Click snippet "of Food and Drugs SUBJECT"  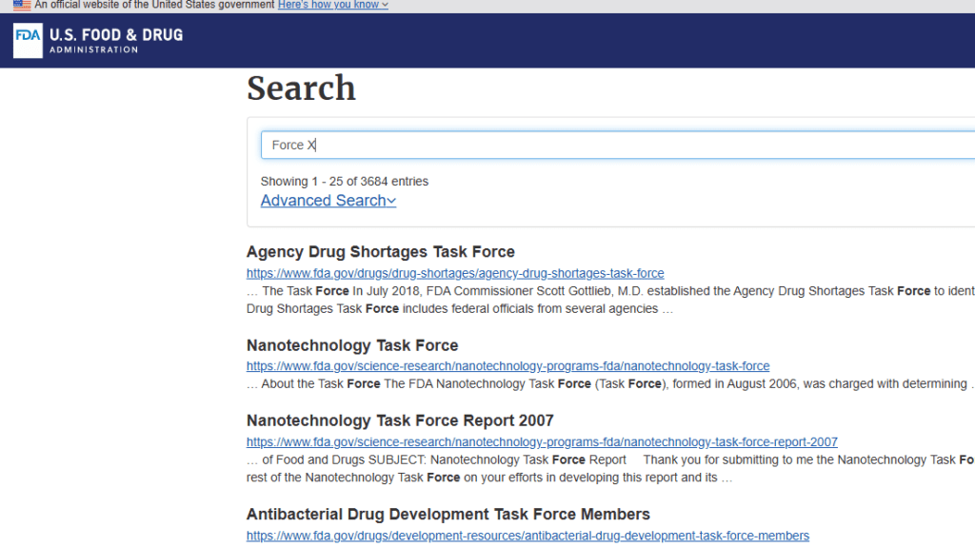pyautogui.click(x=610, y=469)
